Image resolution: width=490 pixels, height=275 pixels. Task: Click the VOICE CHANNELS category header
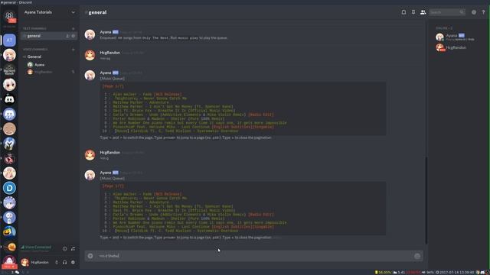pos(35,49)
